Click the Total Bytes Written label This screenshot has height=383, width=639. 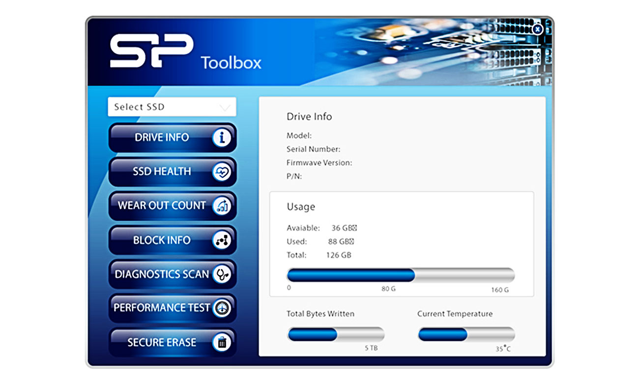click(320, 314)
